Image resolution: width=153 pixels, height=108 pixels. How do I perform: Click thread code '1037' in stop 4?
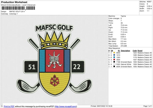point(135,60)
